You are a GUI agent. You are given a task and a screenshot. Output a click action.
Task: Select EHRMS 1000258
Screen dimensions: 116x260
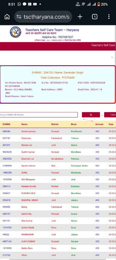(x=7, y=173)
